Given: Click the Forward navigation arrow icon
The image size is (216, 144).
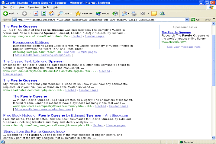Looking at the screenshot, I should click(24, 14).
